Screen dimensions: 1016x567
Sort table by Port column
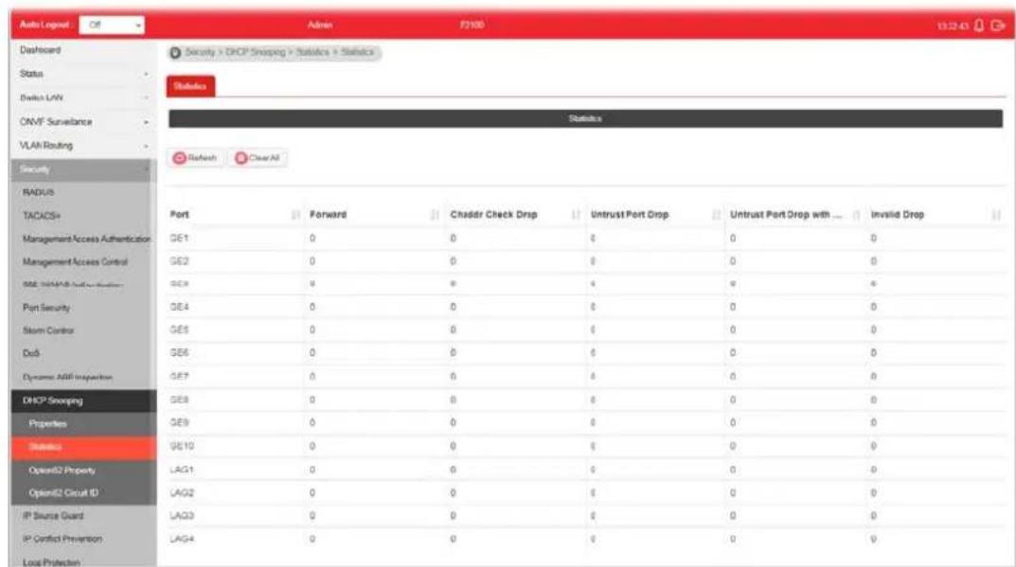click(x=295, y=215)
